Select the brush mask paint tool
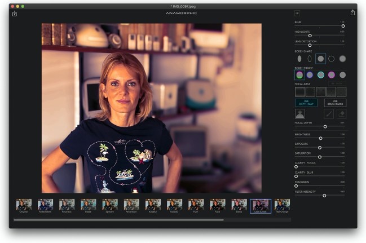366x243 pixels. coord(329,114)
